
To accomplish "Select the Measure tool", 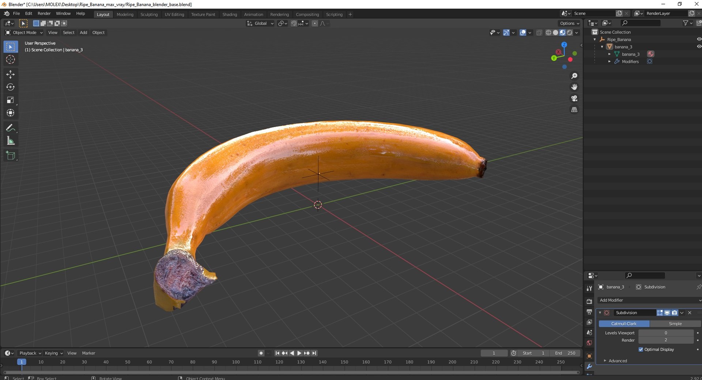I will point(10,141).
